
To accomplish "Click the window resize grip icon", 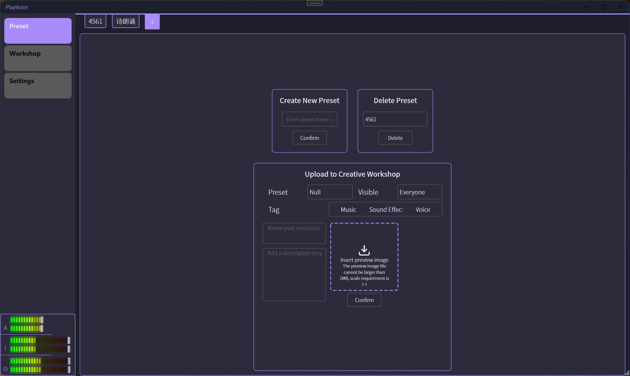I will click(x=627, y=373).
